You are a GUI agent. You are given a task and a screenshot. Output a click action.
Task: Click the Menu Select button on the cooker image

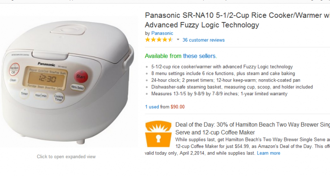point(77,87)
